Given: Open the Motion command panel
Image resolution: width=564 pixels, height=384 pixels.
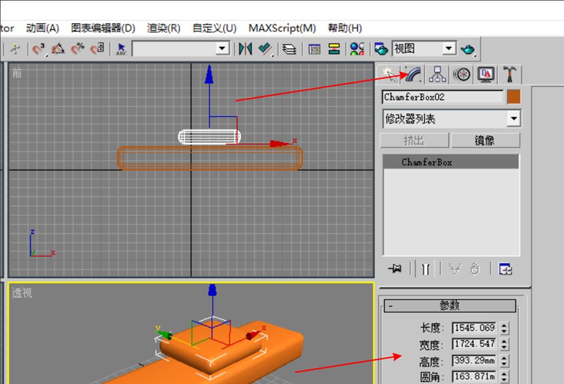Looking at the screenshot, I should [461, 74].
